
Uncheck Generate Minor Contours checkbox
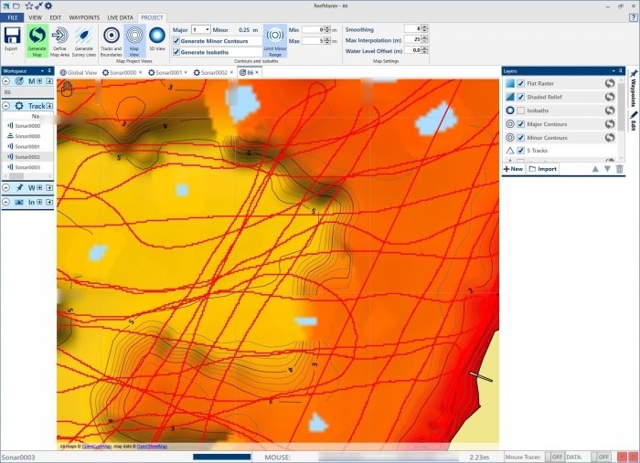pos(176,40)
